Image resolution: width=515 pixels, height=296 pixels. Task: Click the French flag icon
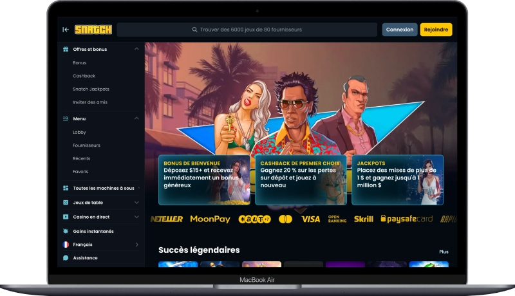pos(66,245)
